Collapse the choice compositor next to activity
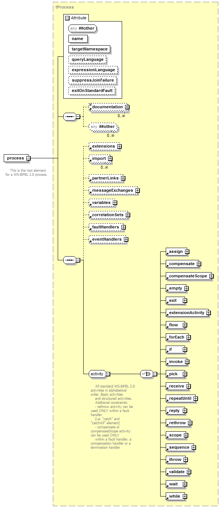This screenshot has height=508, width=222. [x=155, y=374]
